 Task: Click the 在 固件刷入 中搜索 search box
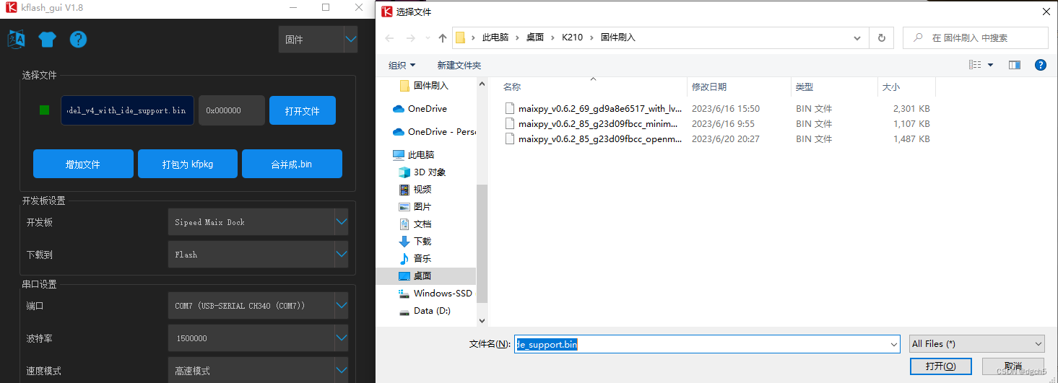[976, 38]
